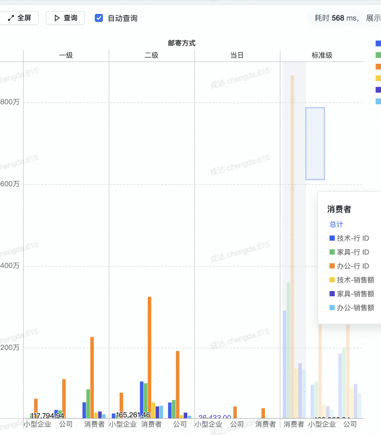Select the green legend swatch in the legend
This screenshot has height=435, width=381.
[378, 55]
